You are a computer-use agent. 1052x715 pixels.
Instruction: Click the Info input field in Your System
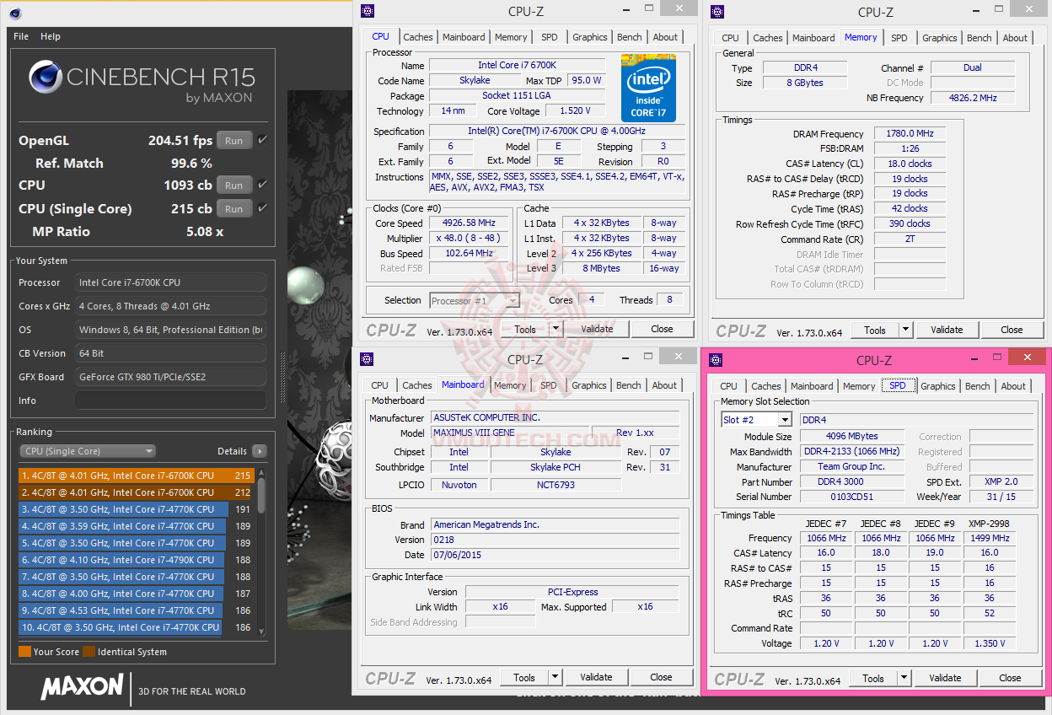pos(170,401)
